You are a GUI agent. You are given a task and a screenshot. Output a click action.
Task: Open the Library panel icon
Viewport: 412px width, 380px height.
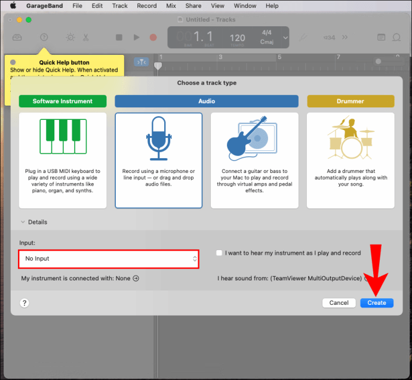(17, 38)
